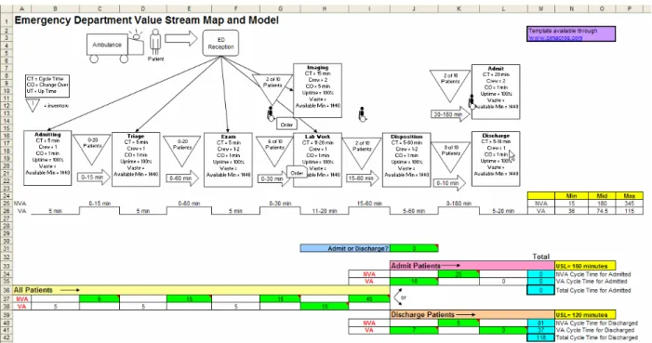
Task: Click timeline value '0-180 min'
Action: (x=459, y=204)
